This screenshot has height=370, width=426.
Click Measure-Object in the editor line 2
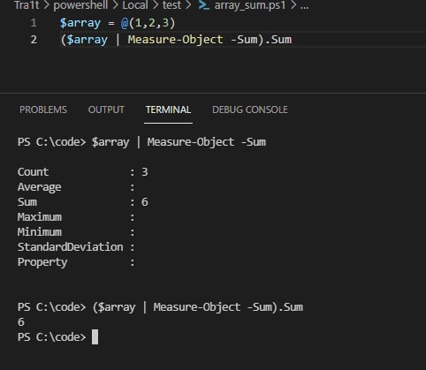tap(175, 40)
